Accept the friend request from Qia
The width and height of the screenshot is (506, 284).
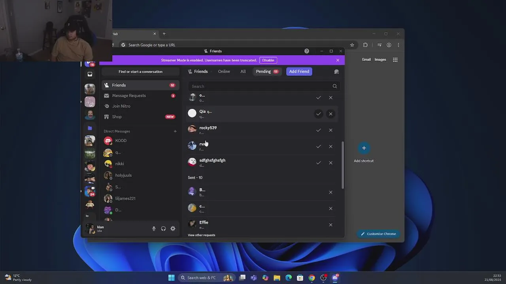[x=318, y=114]
